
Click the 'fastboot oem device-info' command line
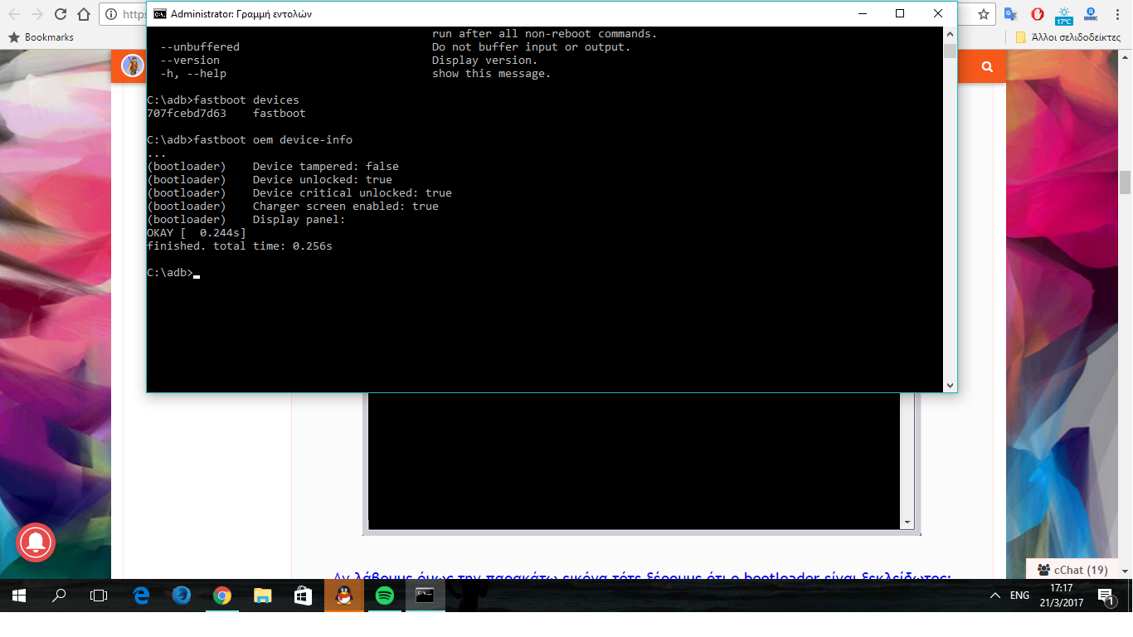coord(250,140)
